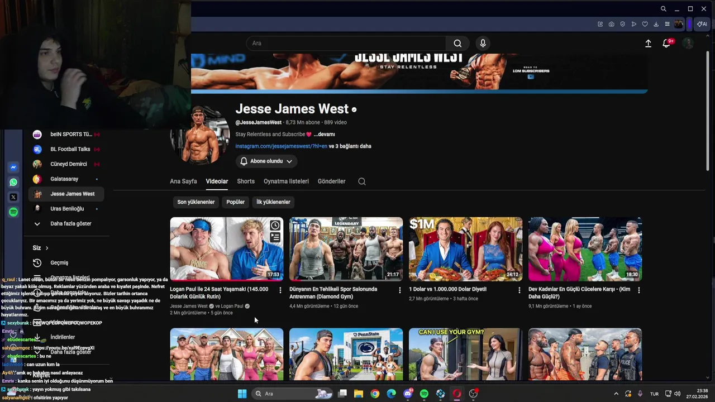
Task: Filter videos by Popüler chip
Action: [235, 202]
